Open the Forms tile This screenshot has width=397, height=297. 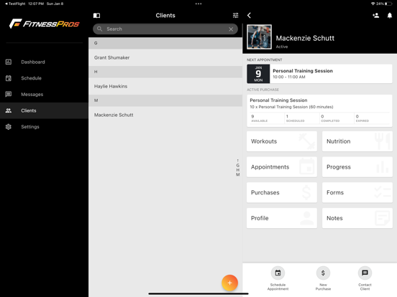[357, 192]
